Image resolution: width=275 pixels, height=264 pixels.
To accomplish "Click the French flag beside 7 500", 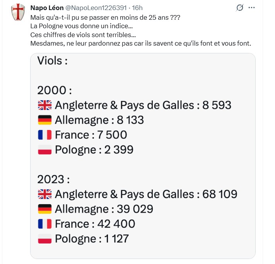I will click(x=45, y=135).
